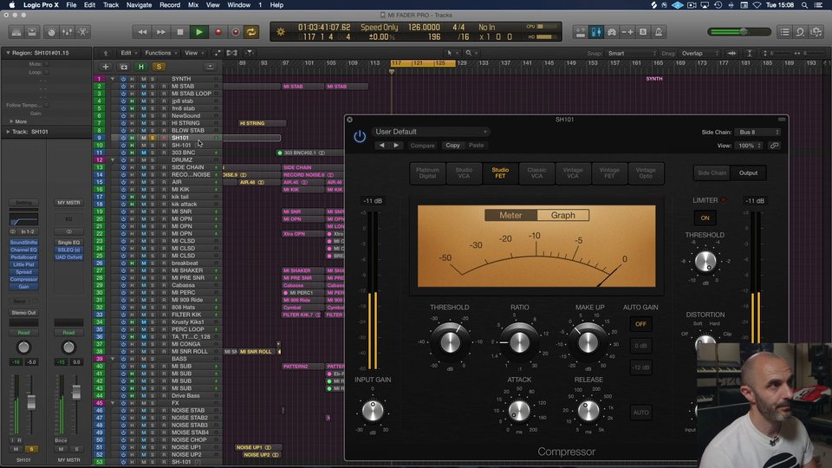832x468 pixels.
Task: Click the Stop button in transport
Action: pos(180,32)
